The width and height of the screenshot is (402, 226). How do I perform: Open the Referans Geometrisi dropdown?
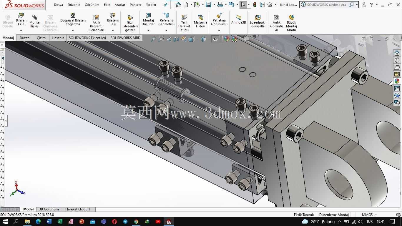point(166,31)
